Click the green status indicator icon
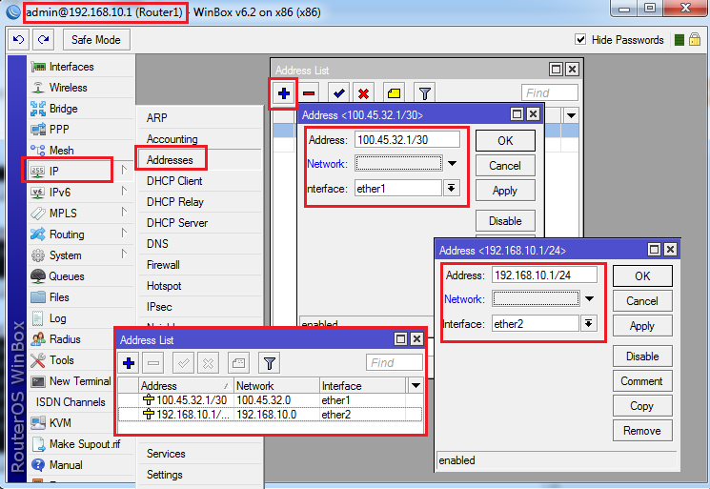The image size is (710, 489). click(679, 40)
